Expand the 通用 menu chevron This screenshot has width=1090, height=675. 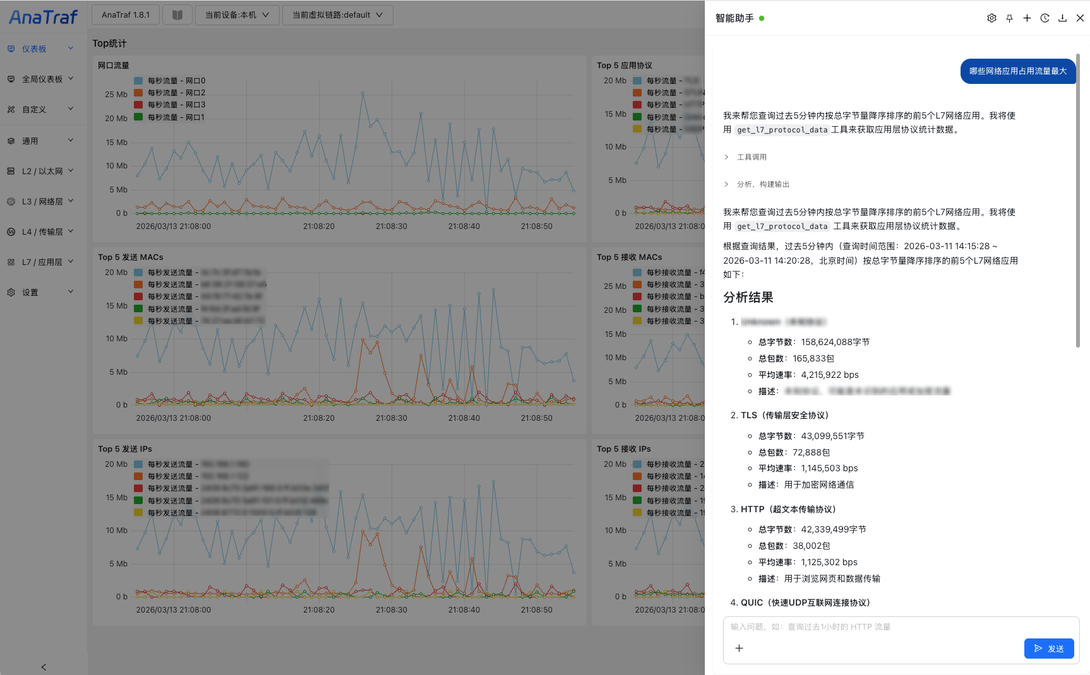coord(71,141)
